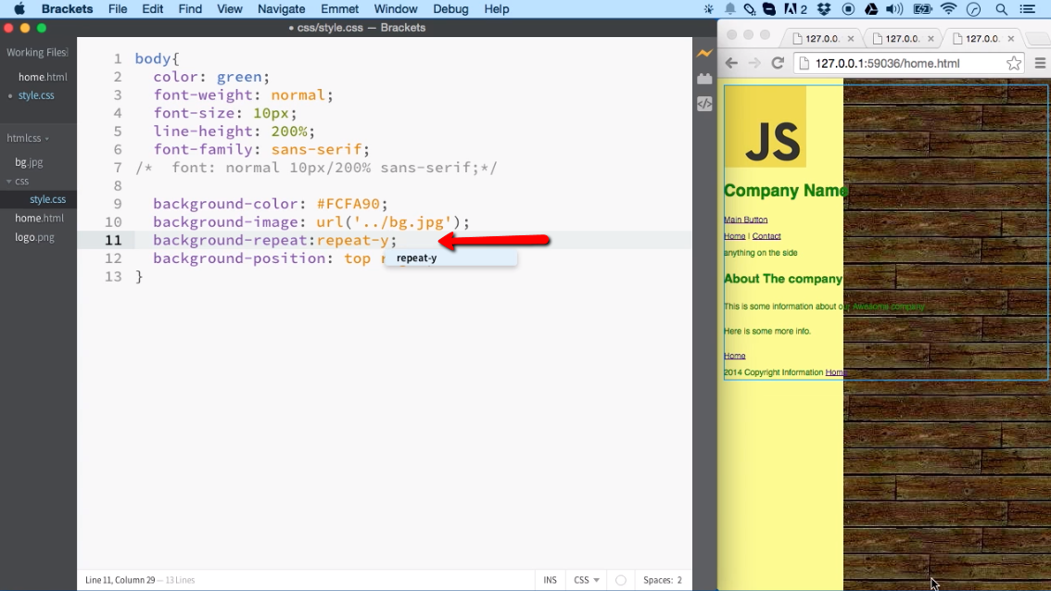
Task: Open the CSS language dropdown
Action: click(587, 580)
